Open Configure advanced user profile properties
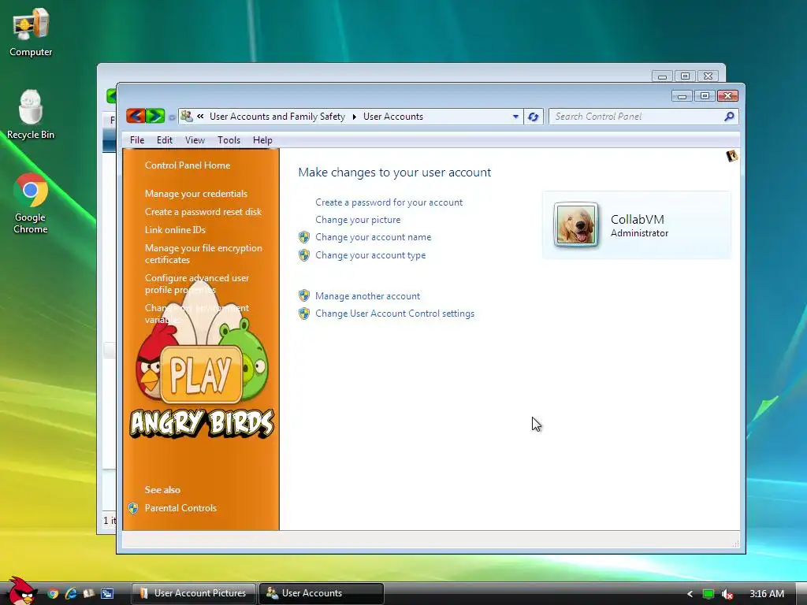Image resolution: width=807 pixels, height=605 pixels. coord(196,284)
